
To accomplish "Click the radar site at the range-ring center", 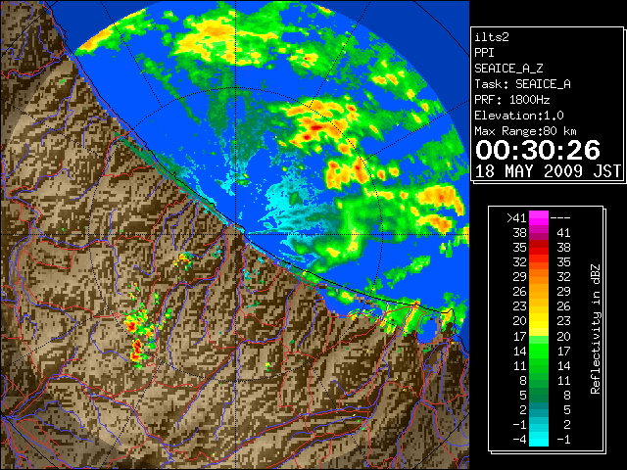I will [236, 235].
